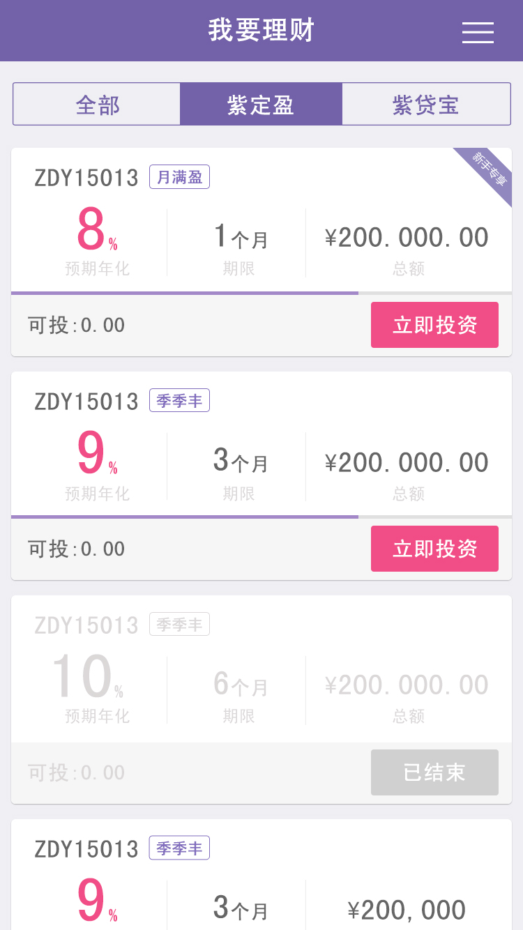Click the greyed-out 已结束 button
The width and height of the screenshot is (523, 930).
(x=434, y=772)
